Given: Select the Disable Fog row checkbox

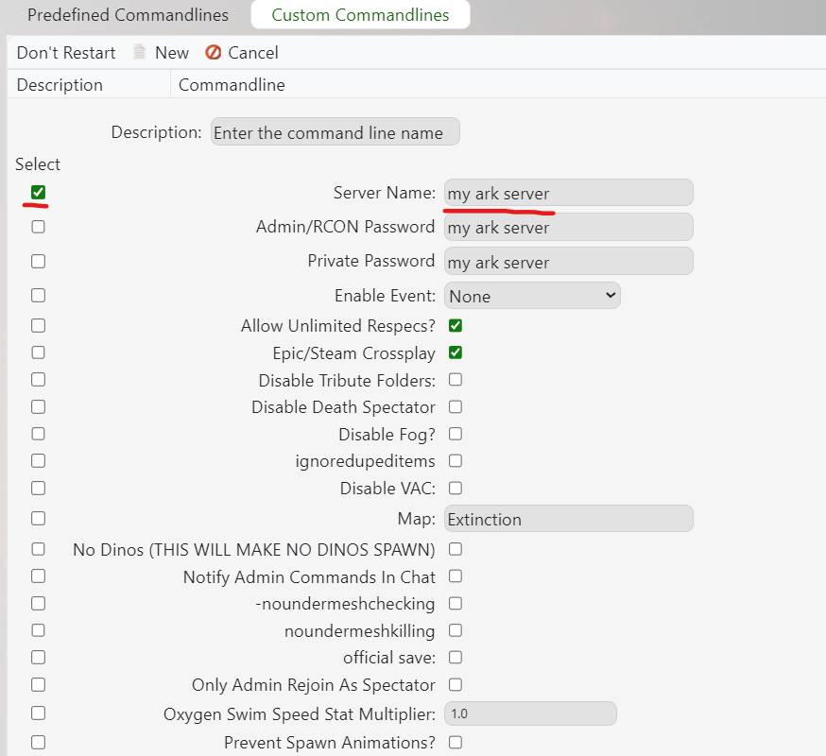Looking at the screenshot, I should (x=38, y=434).
